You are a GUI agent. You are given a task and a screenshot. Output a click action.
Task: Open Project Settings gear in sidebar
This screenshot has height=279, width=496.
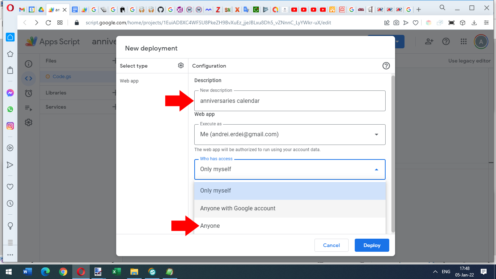click(x=28, y=122)
